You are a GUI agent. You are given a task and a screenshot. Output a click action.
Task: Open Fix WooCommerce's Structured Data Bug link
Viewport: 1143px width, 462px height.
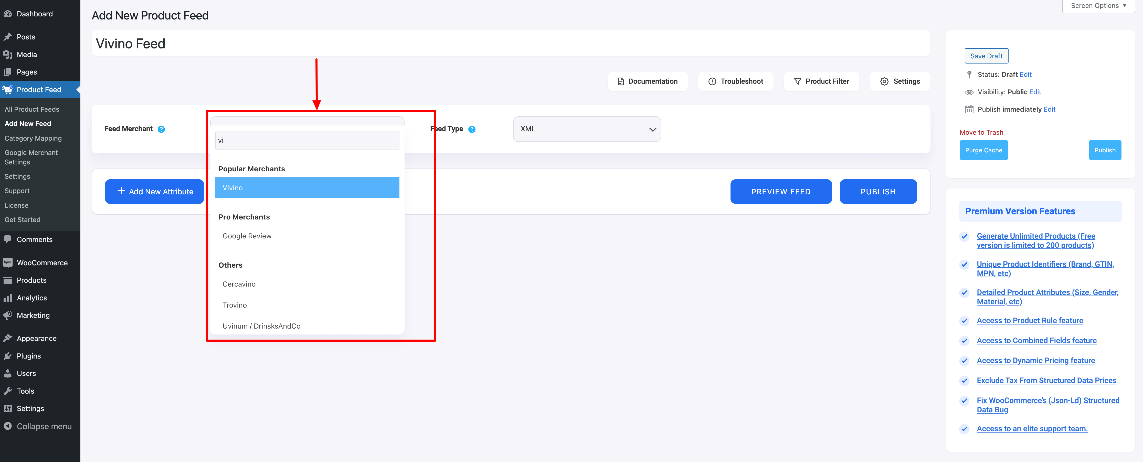[x=1047, y=405]
